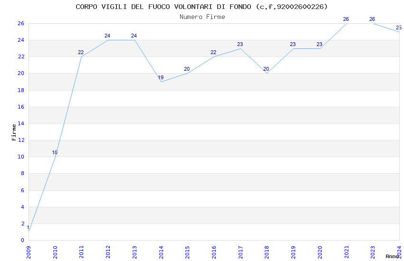
Task: Select the data point value 24 for 2012
Action: tap(107, 36)
